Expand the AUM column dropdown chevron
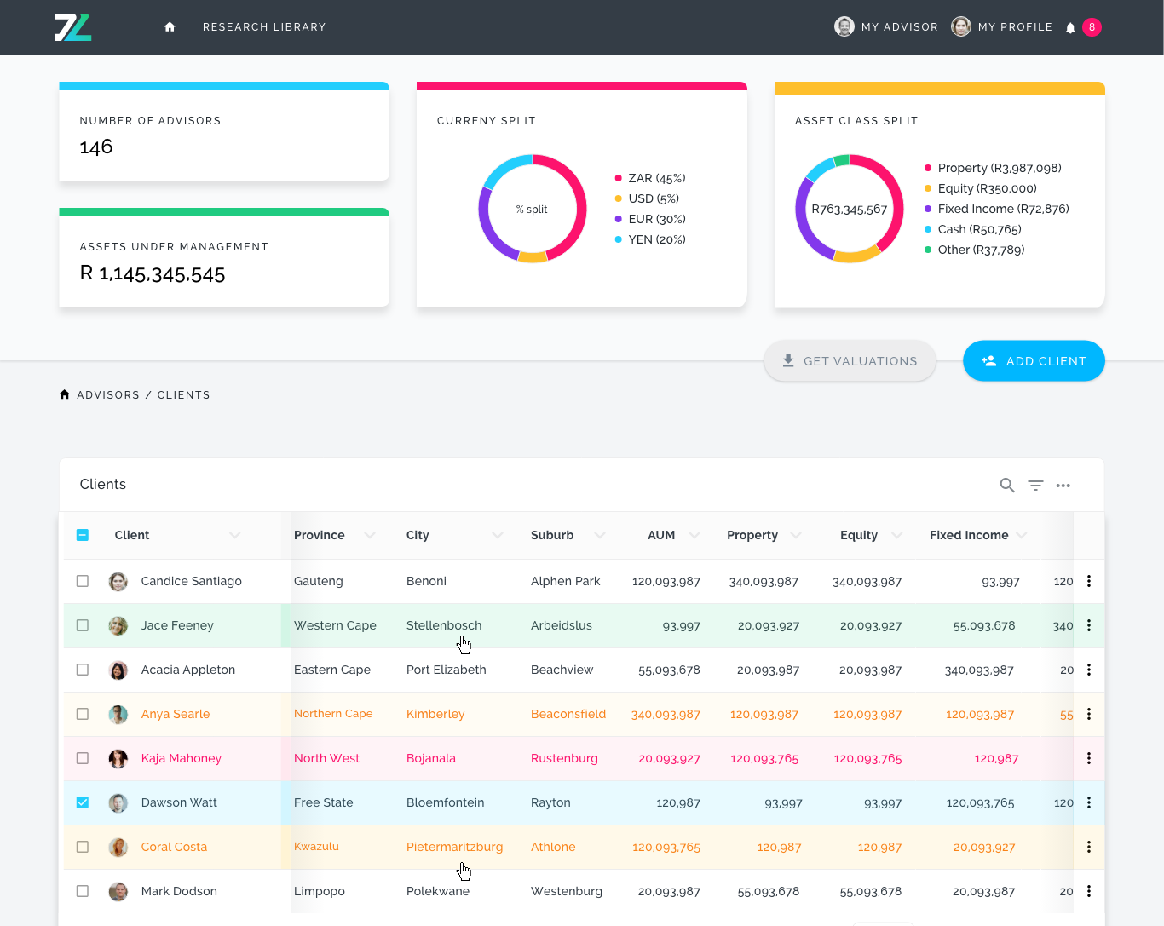 [x=694, y=535]
